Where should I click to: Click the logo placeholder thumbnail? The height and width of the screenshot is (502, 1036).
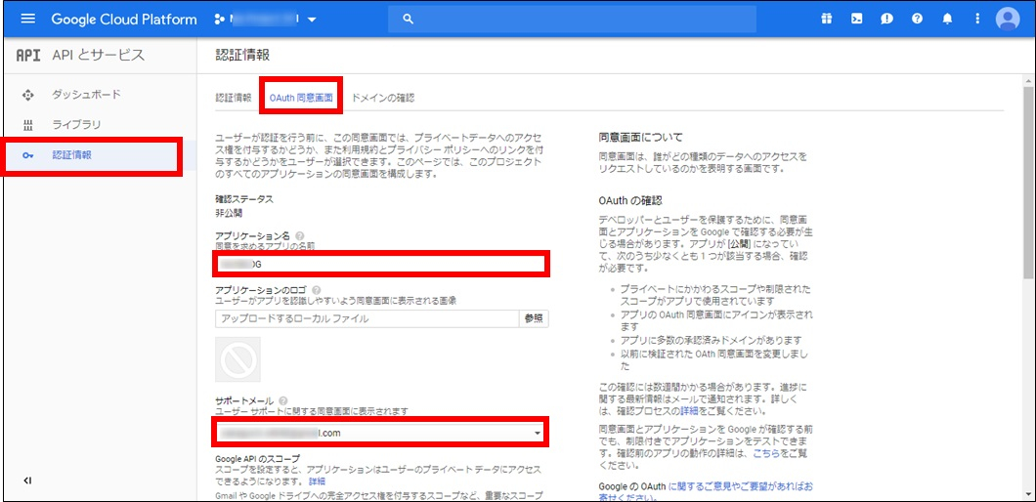tap(237, 359)
